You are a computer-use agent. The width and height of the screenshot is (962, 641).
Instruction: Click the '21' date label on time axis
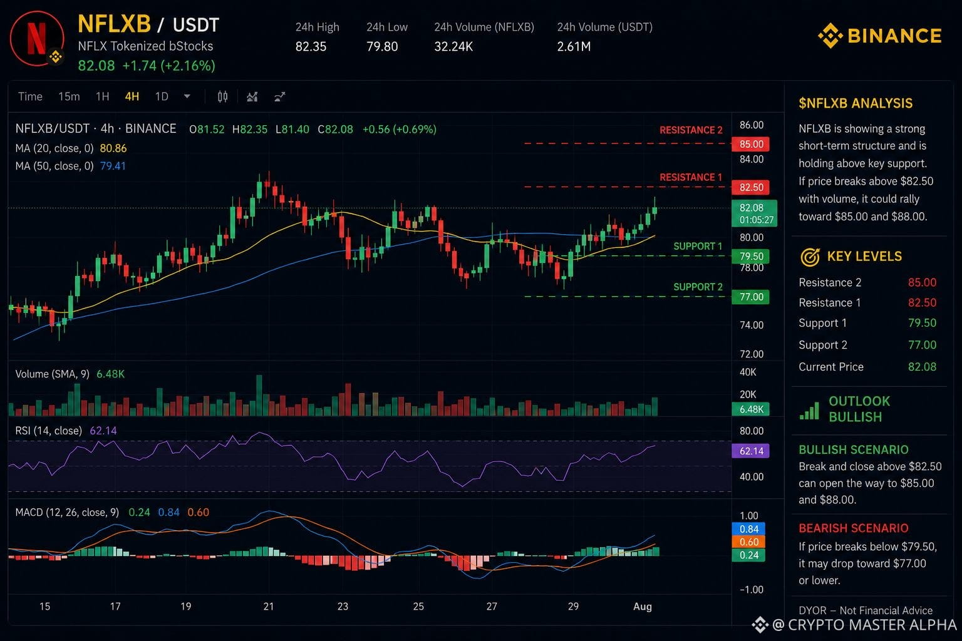[269, 606]
